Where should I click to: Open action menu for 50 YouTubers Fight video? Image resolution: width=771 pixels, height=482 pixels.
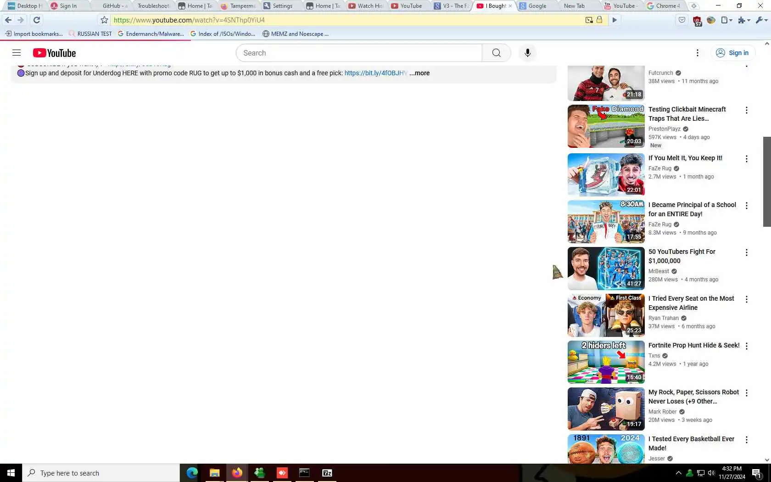[x=747, y=252]
